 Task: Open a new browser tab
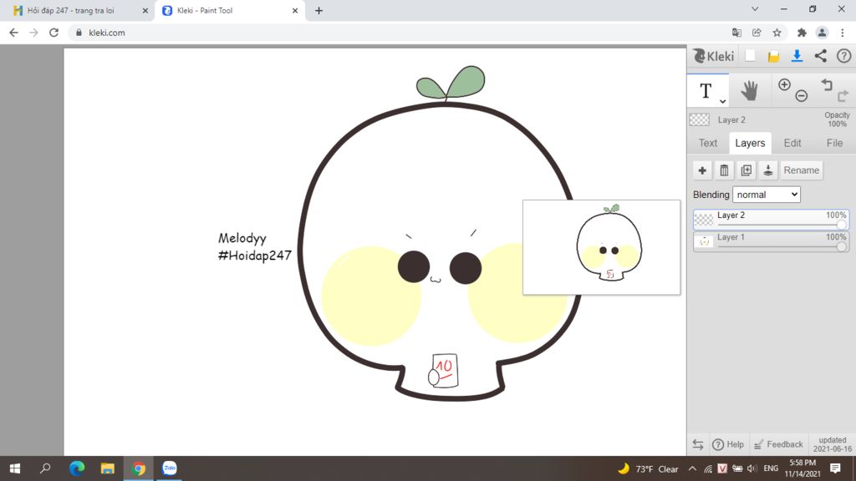[x=318, y=10]
